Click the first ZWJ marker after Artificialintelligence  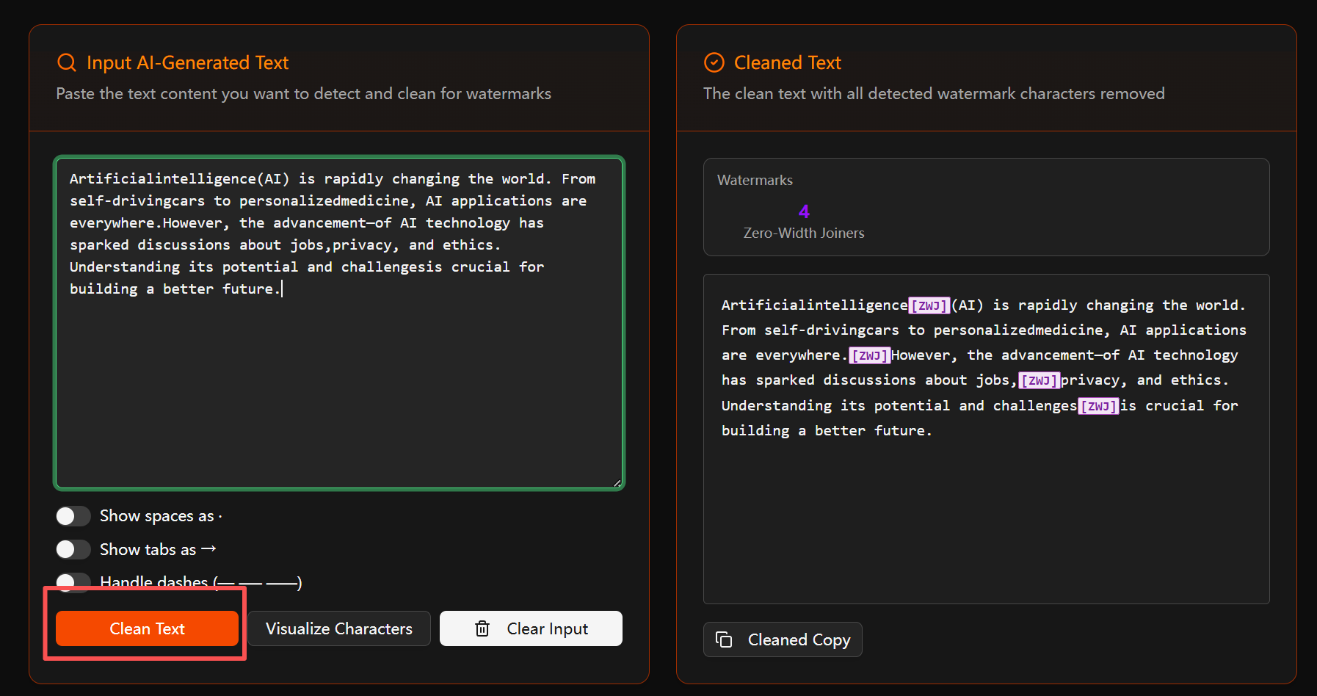pyautogui.click(x=929, y=305)
